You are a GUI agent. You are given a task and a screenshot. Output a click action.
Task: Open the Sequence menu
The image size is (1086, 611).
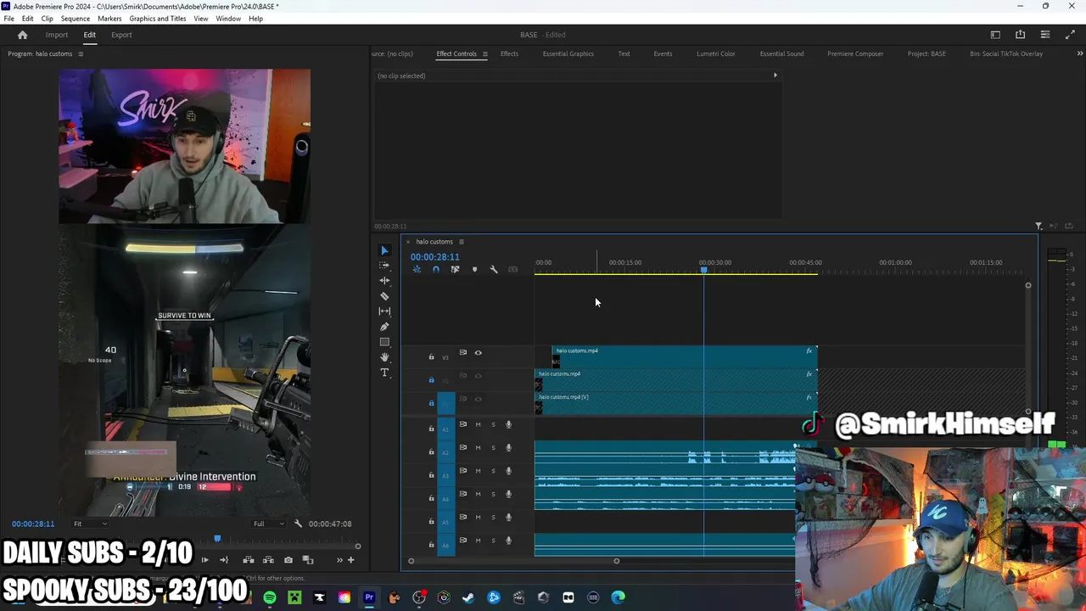75,19
